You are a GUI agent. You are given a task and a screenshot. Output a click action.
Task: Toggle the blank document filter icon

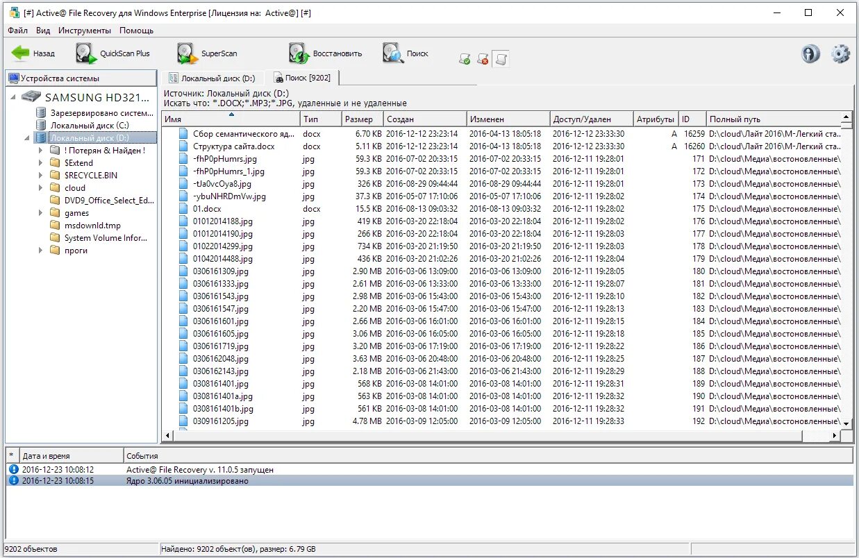pyautogui.click(x=501, y=60)
